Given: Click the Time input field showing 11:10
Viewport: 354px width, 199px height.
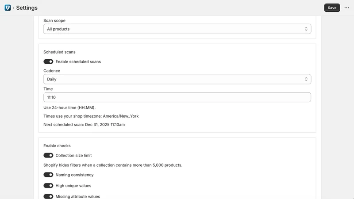Looking at the screenshot, I should pos(177,97).
